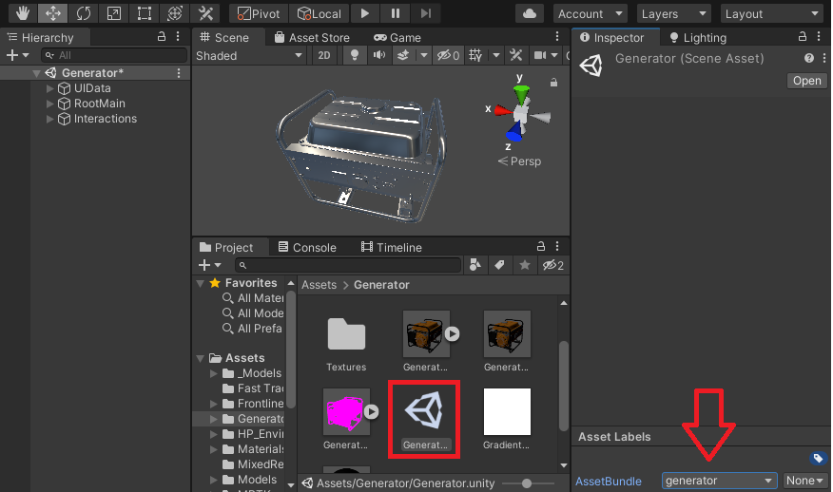This screenshot has height=492, width=833.
Task: Switch to Asset Store tab
Action: click(x=312, y=38)
